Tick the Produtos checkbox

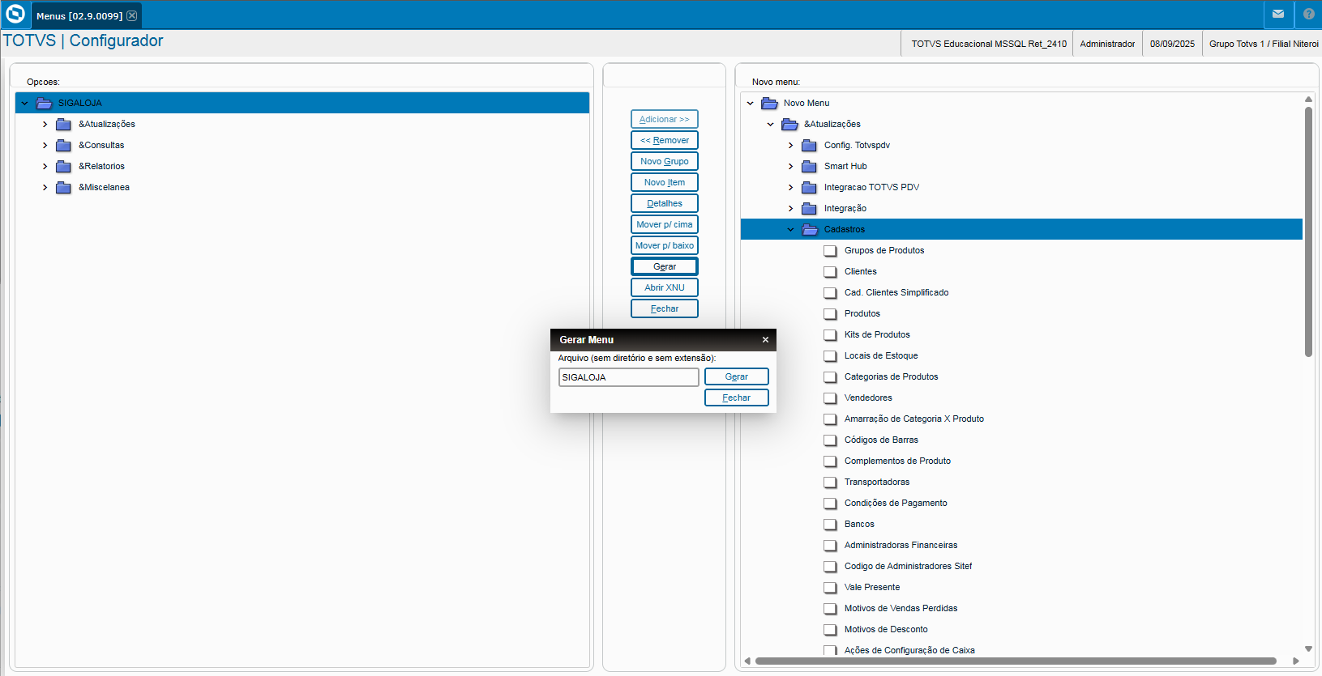830,314
